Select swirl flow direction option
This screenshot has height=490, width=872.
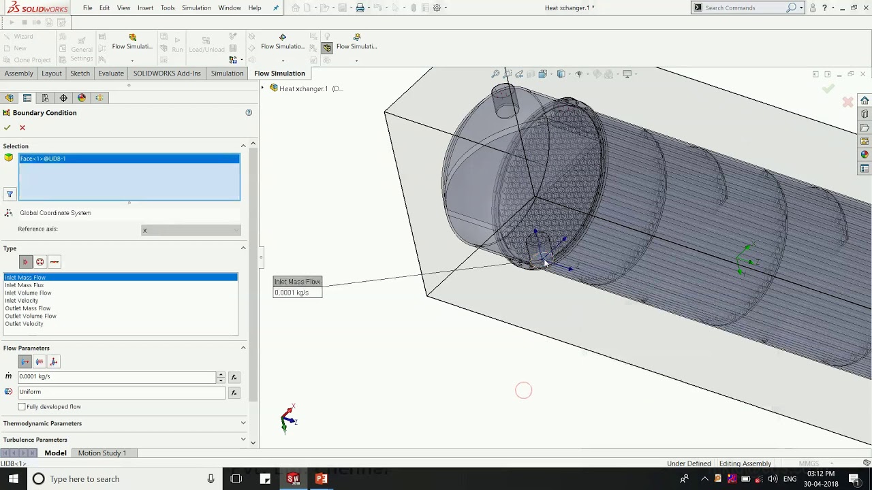(x=40, y=361)
